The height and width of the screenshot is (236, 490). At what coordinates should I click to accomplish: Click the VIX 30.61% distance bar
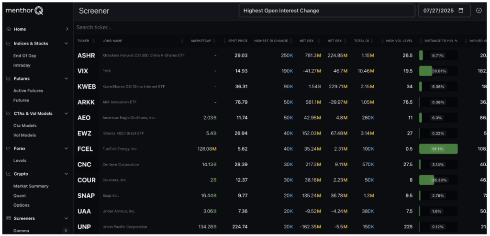tap(438, 71)
